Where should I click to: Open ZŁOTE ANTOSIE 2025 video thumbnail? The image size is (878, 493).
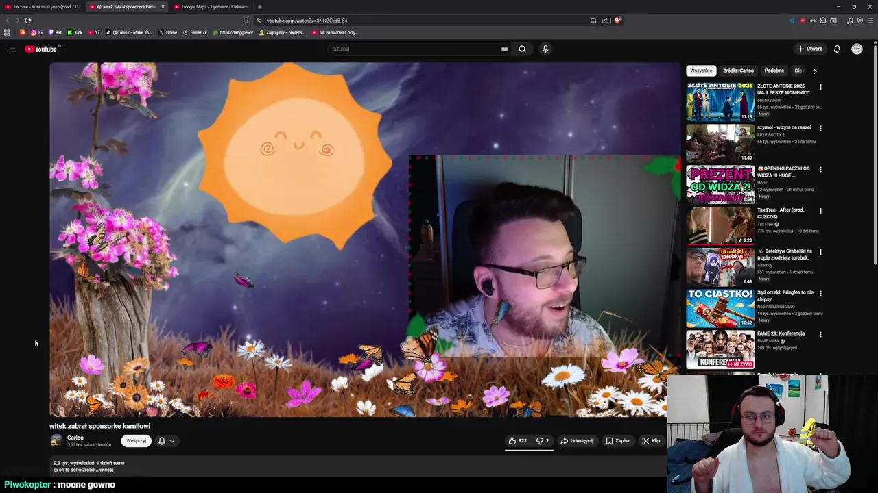720,101
